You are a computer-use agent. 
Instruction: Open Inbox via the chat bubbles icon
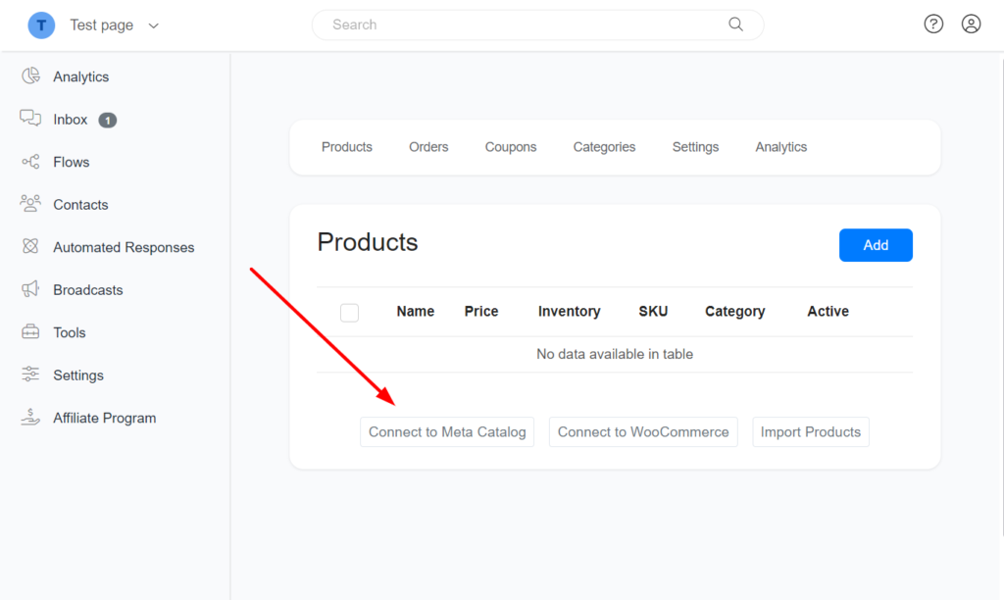coord(30,119)
